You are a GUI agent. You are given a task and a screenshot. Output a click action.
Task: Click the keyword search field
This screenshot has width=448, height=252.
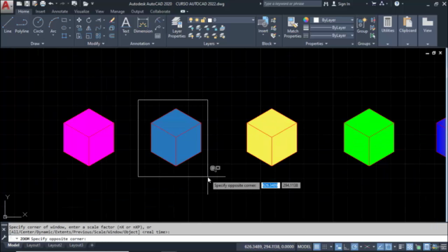point(292,3)
